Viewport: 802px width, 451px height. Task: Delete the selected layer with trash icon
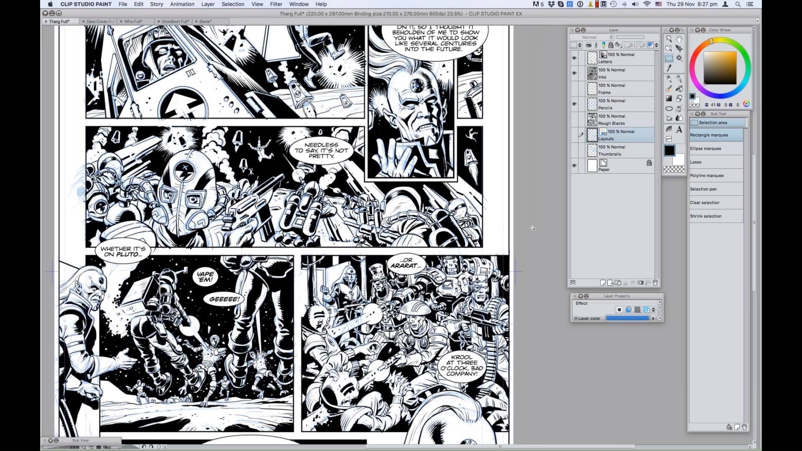[655, 283]
